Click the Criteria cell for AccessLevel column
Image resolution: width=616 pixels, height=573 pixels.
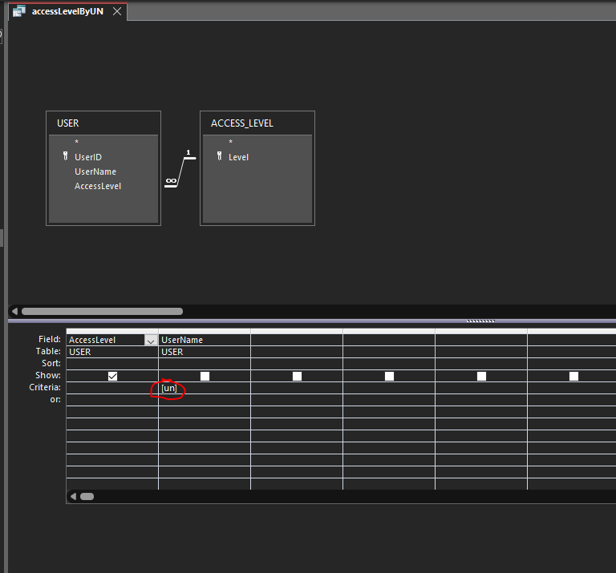pos(112,388)
